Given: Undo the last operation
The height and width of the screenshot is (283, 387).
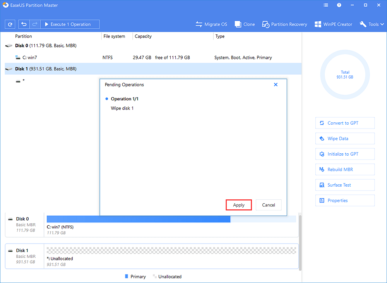Looking at the screenshot, I should (23, 24).
